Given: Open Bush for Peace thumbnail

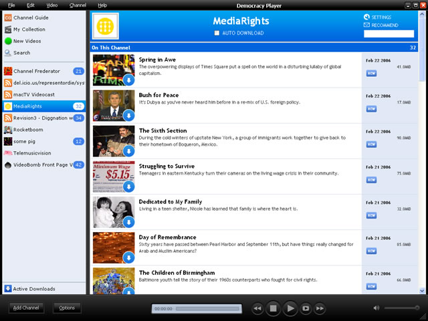Looking at the screenshot, I should [x=114, y=106].
